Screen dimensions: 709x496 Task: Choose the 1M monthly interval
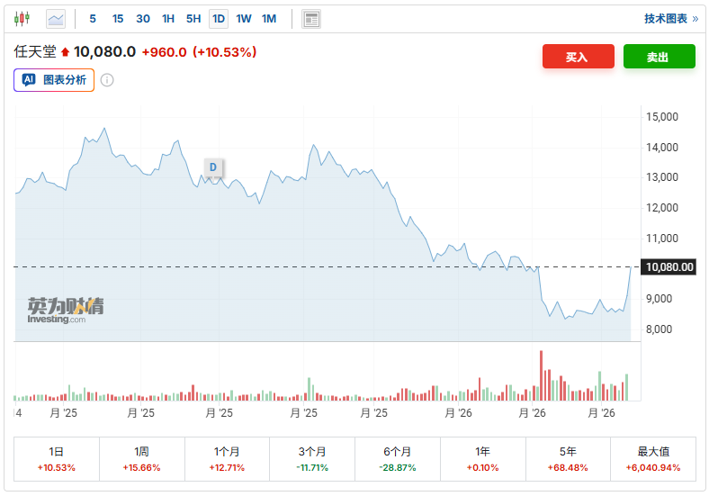click(x=269, y=18)
